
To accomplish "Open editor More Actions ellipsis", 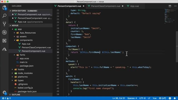I will click(x=175, y=6).
